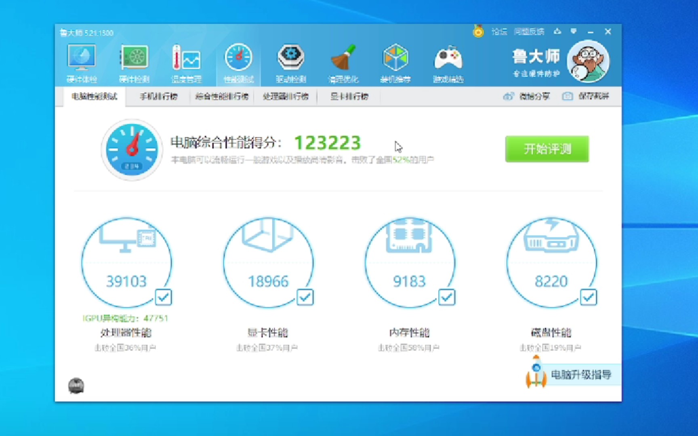This screenshot has height=436, width=698.
Task: Open the 论坛 forum link
Action: [x=499, y=31]
